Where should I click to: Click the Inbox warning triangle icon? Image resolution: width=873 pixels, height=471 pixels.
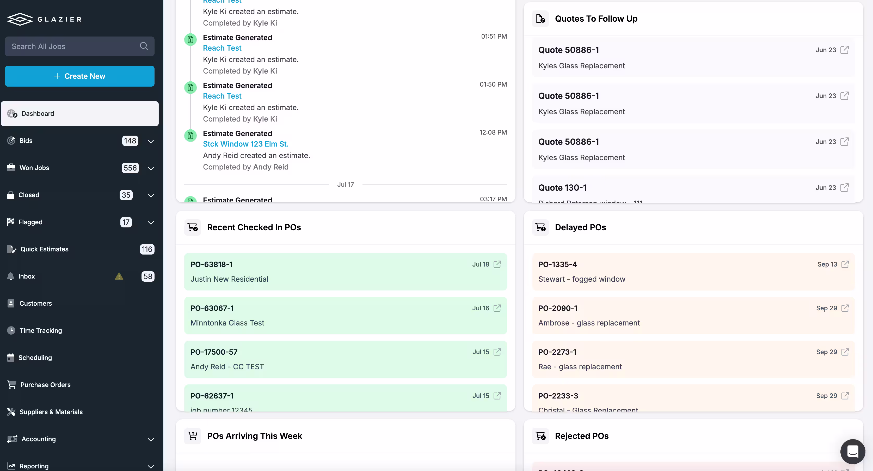(119, 276)
